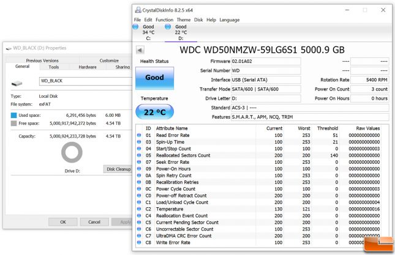
Task: Click status dot for Start/Stop Count
Action: (139, 149)
